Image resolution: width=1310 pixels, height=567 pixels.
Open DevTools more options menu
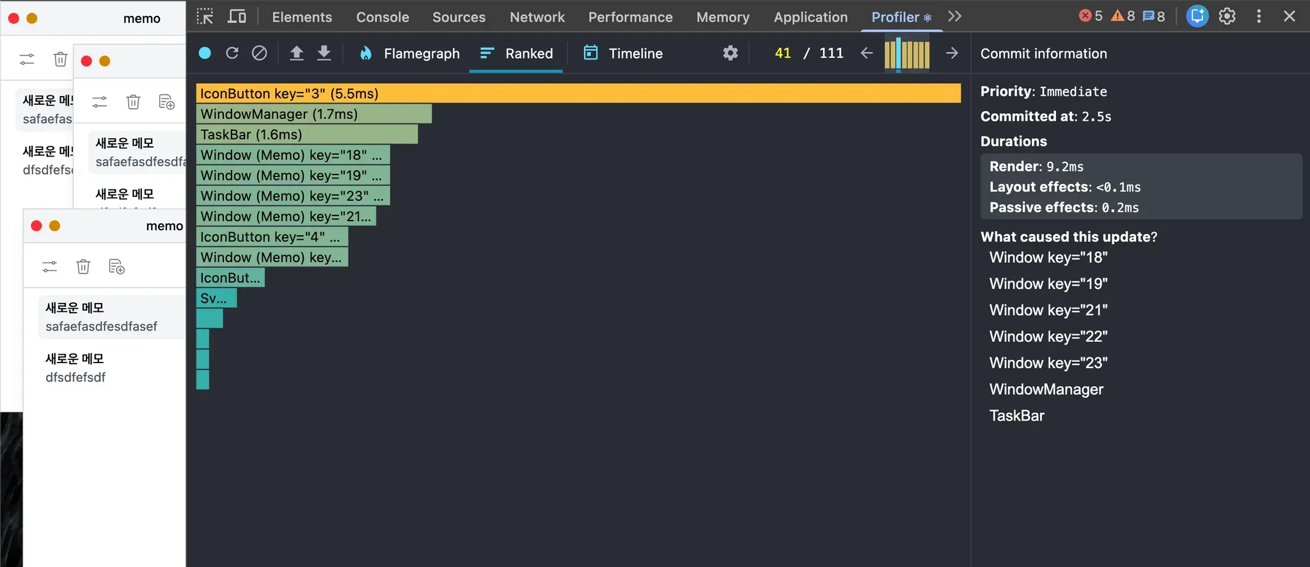click(1259, 17)
